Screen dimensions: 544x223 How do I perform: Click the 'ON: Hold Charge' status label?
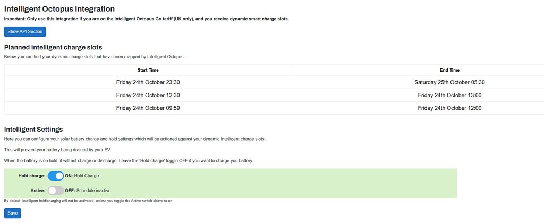pyautogui.click(x=82, y=176)
